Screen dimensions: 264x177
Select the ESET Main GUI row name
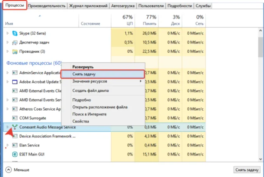click(x=32, y=154)
